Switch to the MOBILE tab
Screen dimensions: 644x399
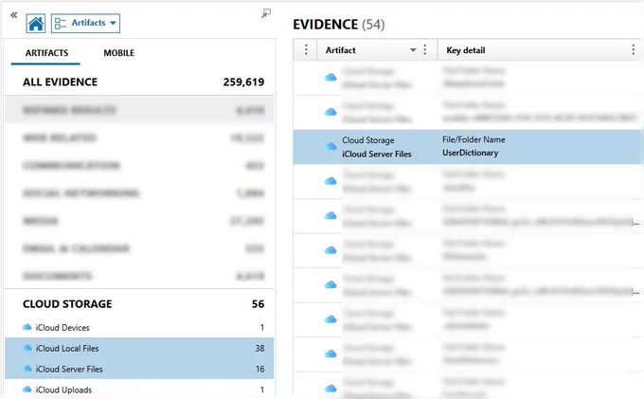118,53
